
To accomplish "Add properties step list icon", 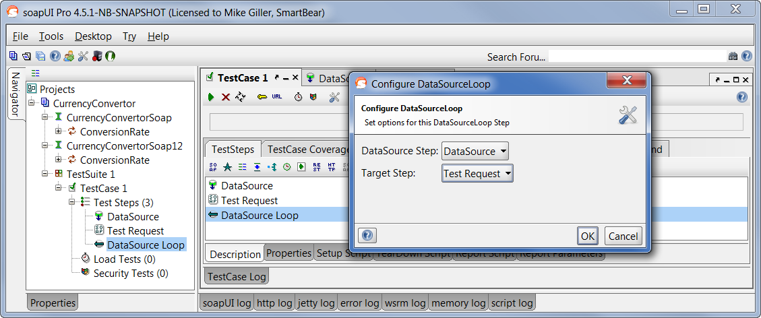I will point(242,167).
